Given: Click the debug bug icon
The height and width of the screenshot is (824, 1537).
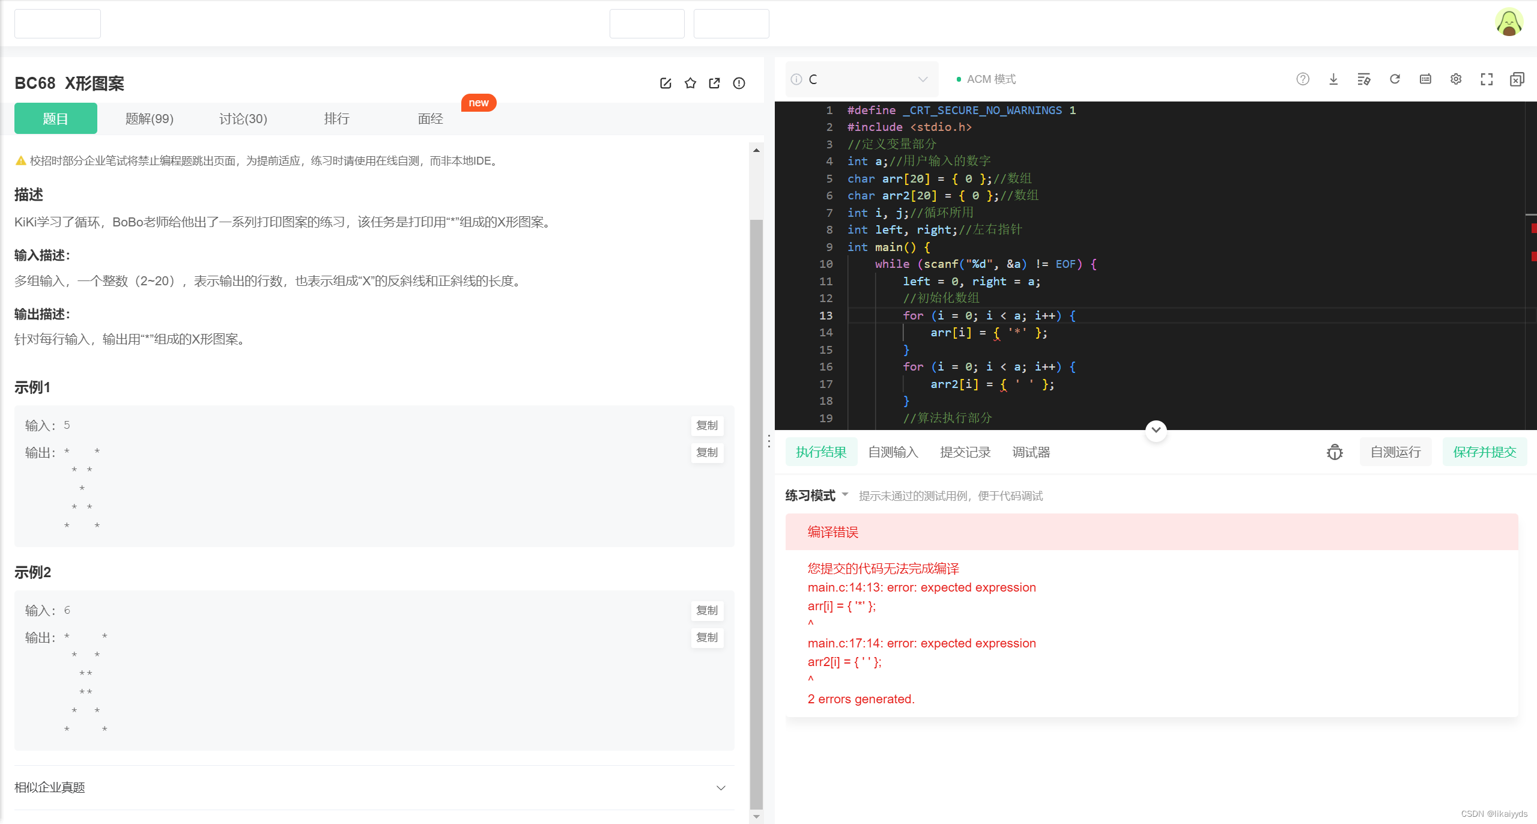Looking at the screenshot, I should (x=1335, y=452).
